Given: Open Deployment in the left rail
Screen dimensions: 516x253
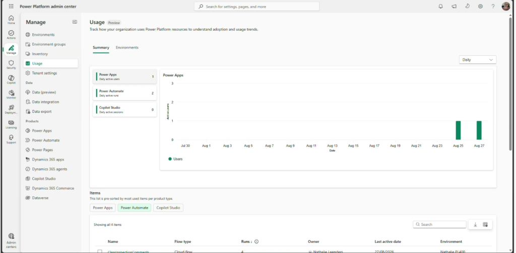Looking at the screenshot, I should tap(11, 110).
